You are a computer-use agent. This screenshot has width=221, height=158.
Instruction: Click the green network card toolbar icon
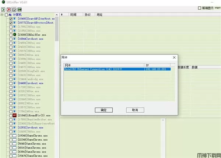(x=19, y=9)
